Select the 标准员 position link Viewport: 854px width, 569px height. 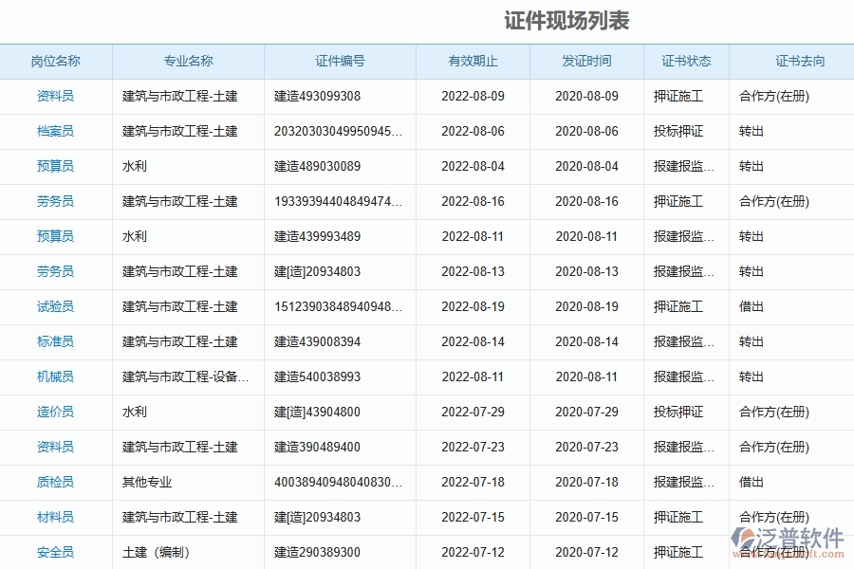[x=54, y=341]
